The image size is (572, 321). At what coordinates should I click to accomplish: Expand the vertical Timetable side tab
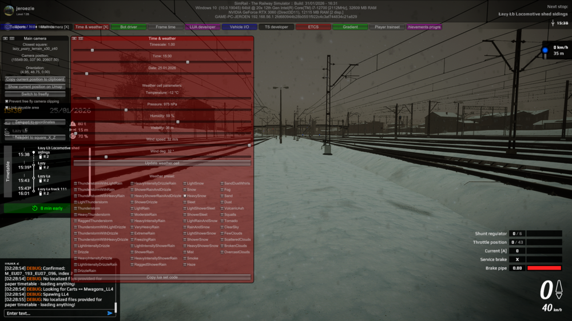(x=7, y=171)
